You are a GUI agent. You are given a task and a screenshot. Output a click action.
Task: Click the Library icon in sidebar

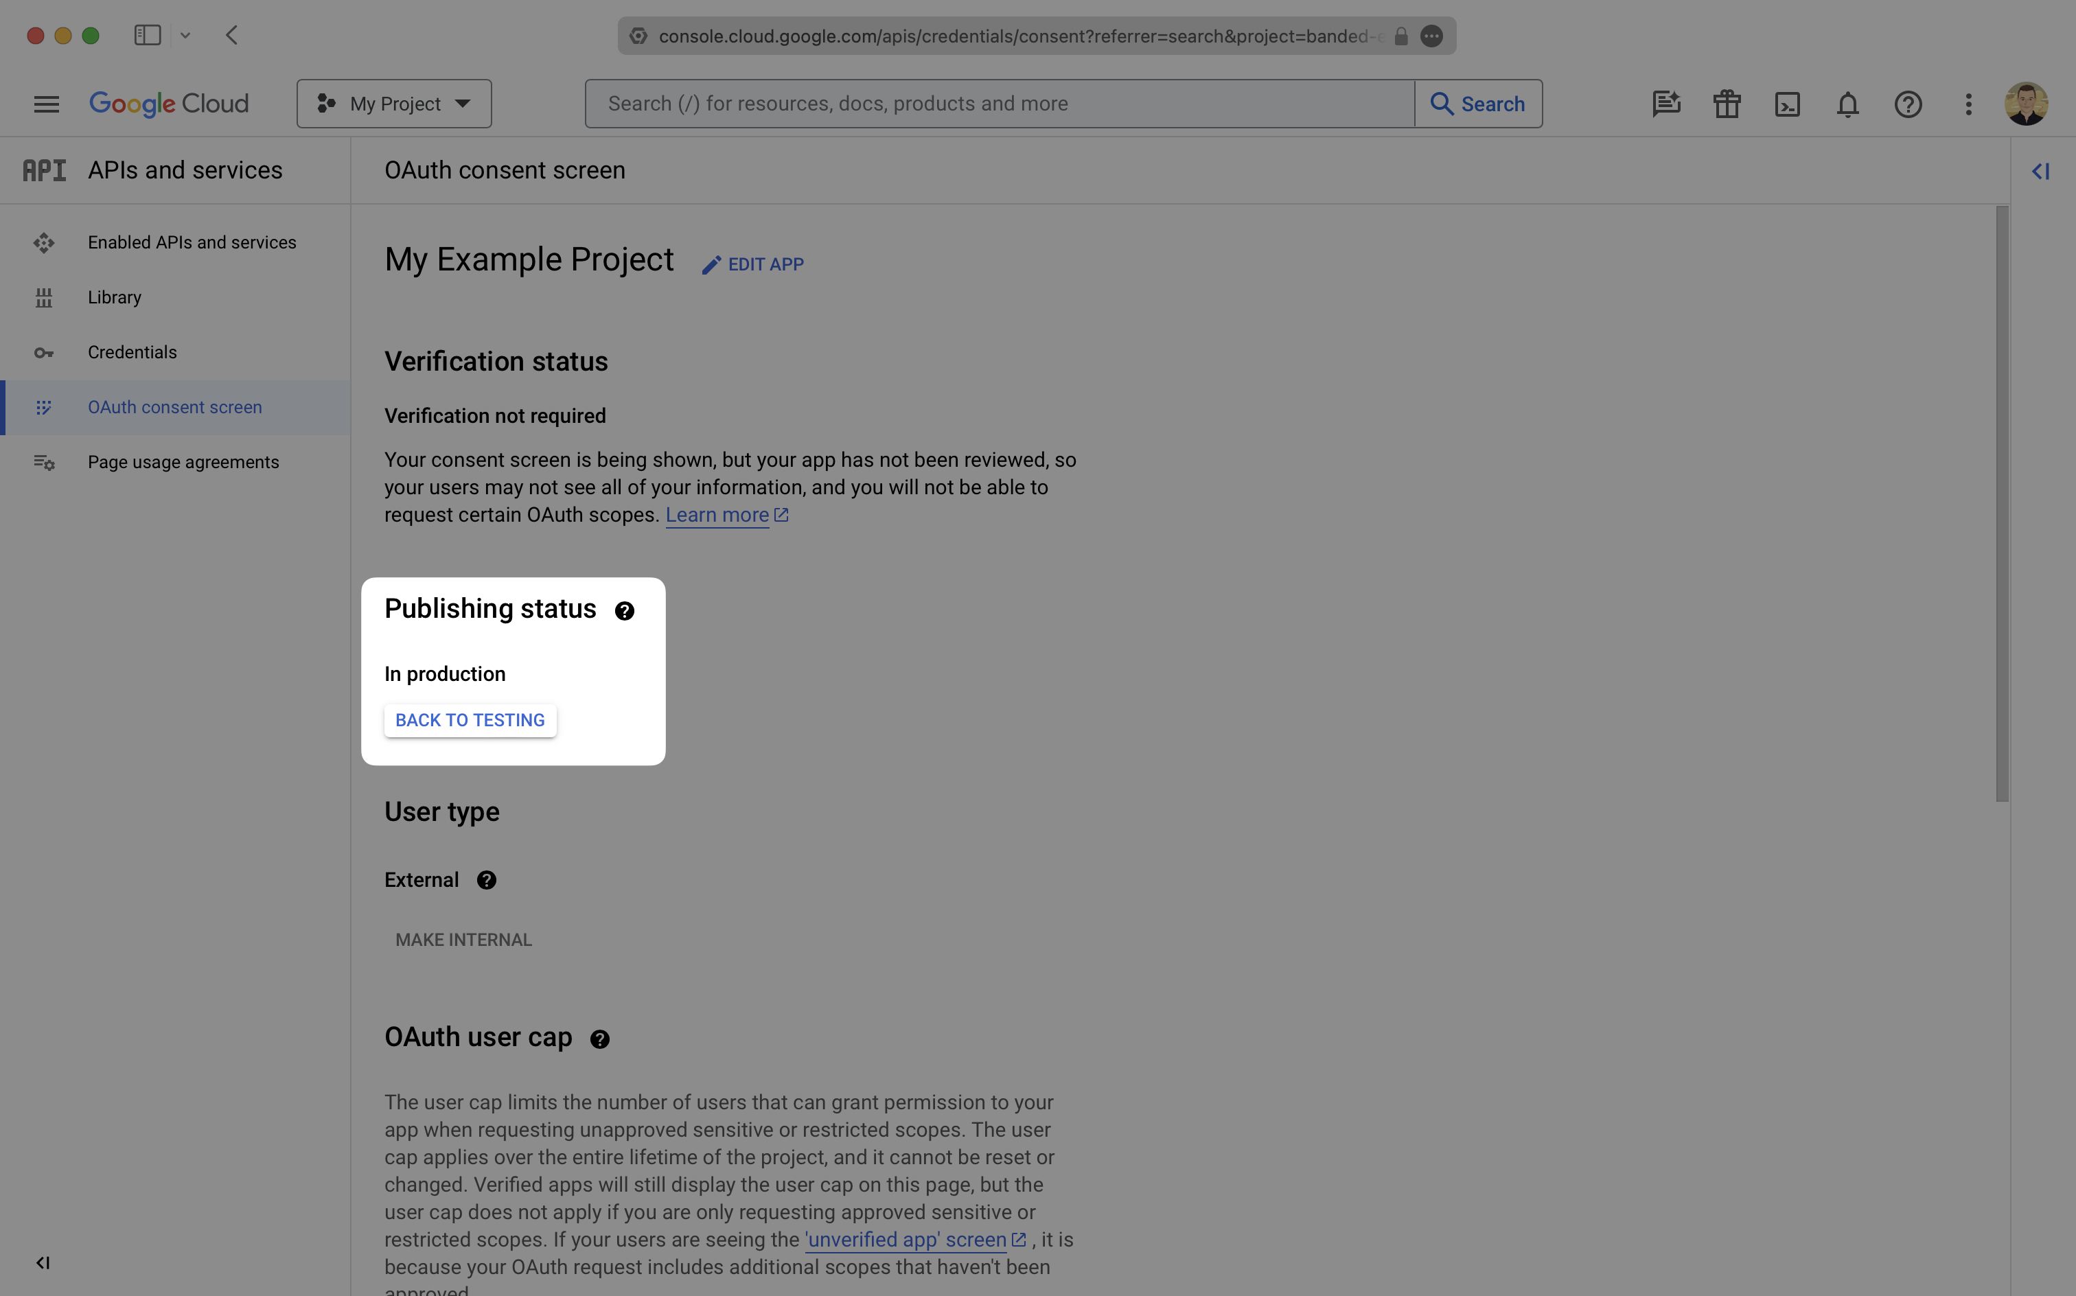tap(42, 297)
